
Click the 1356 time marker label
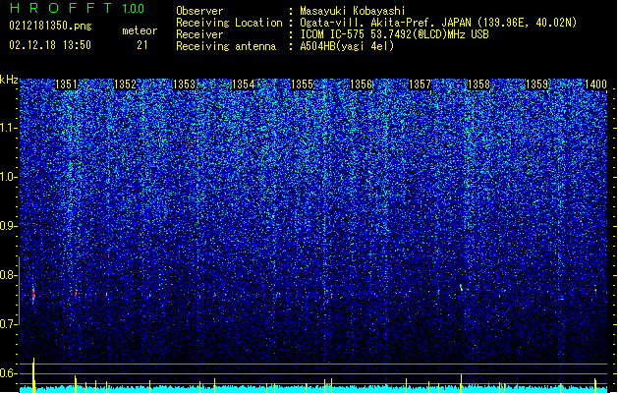tap(361, 84)
